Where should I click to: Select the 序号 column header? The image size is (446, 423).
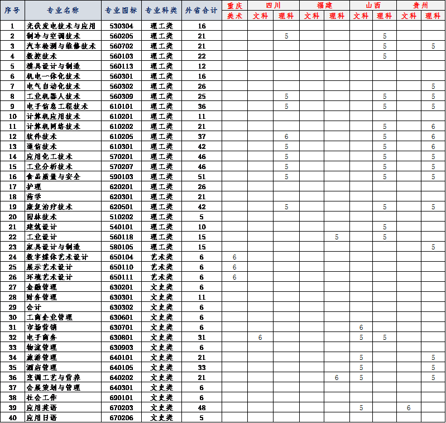12,10
